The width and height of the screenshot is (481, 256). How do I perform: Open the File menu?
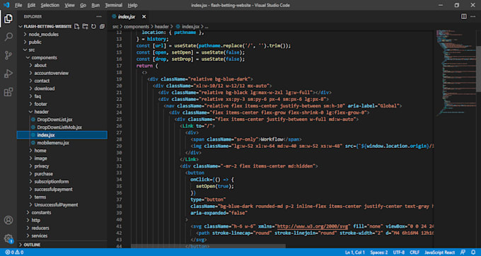(x=18, y=5)
